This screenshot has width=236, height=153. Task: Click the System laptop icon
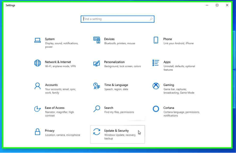37,40
